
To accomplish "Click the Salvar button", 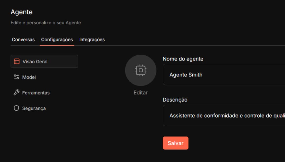I will coord(175,143).
